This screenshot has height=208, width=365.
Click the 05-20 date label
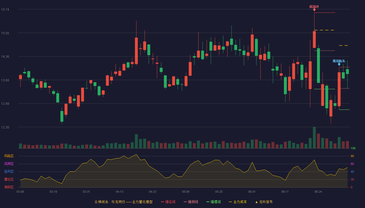click(219, 192)
